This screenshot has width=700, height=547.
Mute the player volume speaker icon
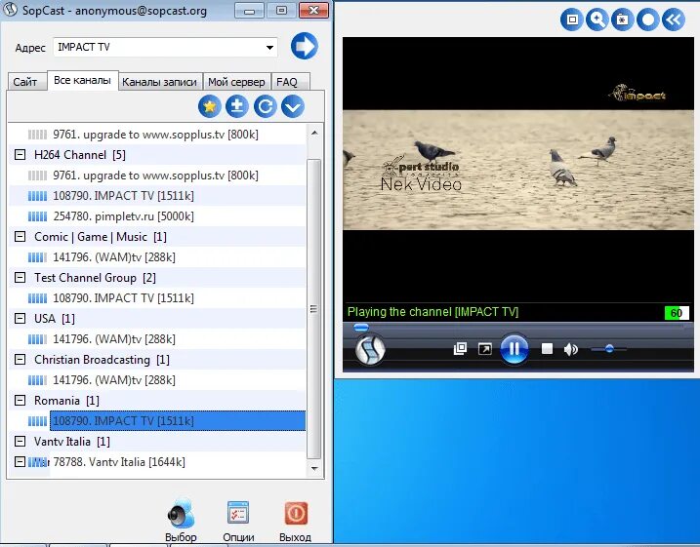pyautogui.click(x=570, y=349)
